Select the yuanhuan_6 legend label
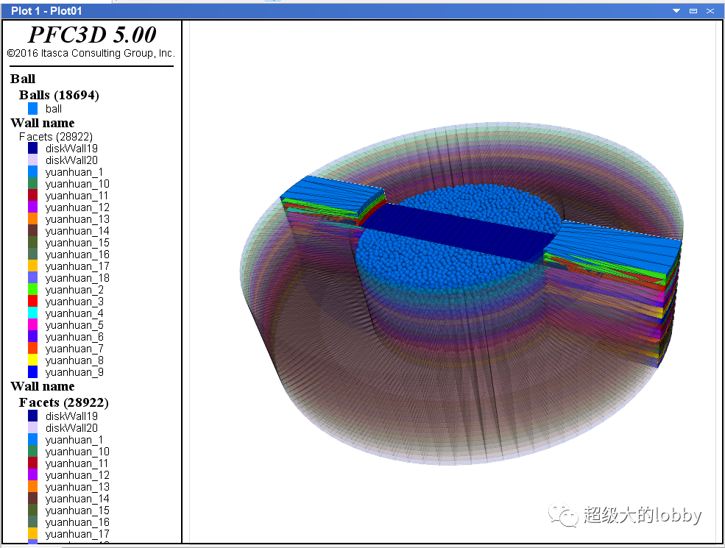The height and width of the screenshot is (548, 725). 74,337
